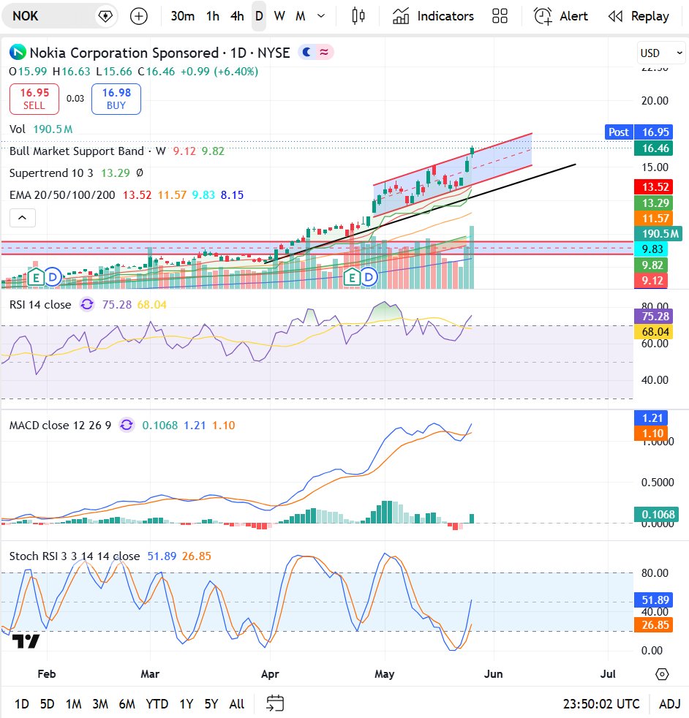This screenshot has width=689, height=718.
Task: Click the late April earnings E marker
Action: point(352,278)
